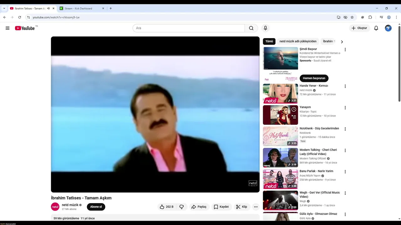Click Oluştur create button
Screen dimensions: 401x225
point(359,28)
